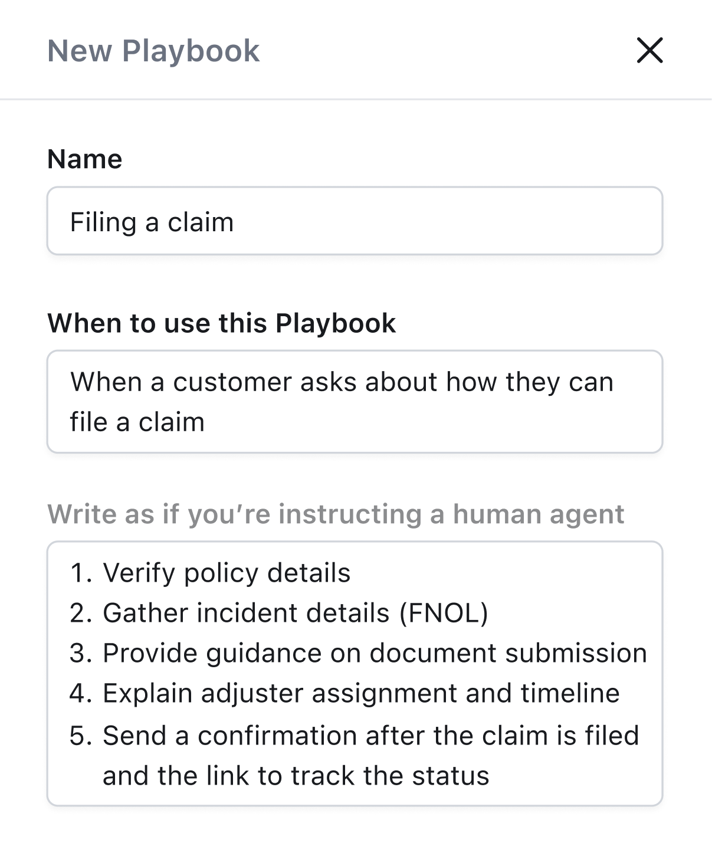Screen dimensions: 712x866
Task: Click the customer asks line of text
Action: (x=342, y=382)
